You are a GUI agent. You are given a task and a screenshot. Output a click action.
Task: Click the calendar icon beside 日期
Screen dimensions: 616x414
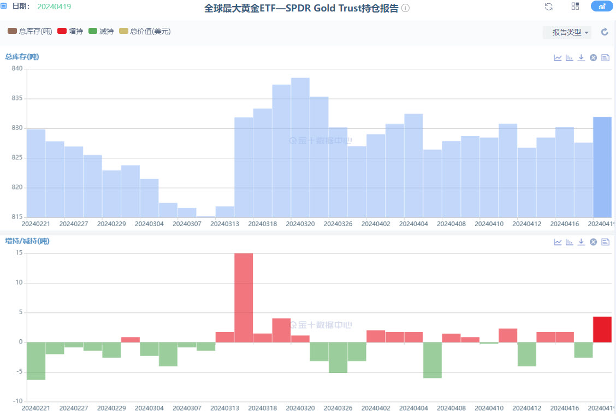(x=3, y=7)
